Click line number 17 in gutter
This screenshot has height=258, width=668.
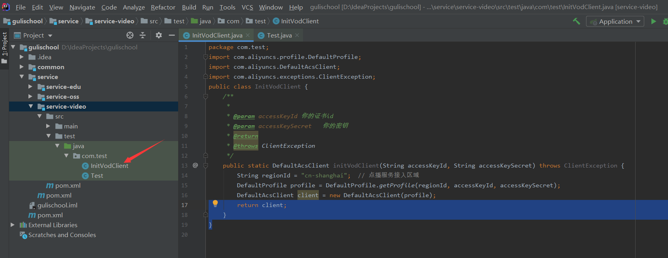184,205
